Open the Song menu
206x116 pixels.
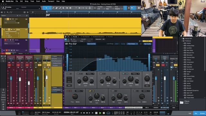[26, 1]
